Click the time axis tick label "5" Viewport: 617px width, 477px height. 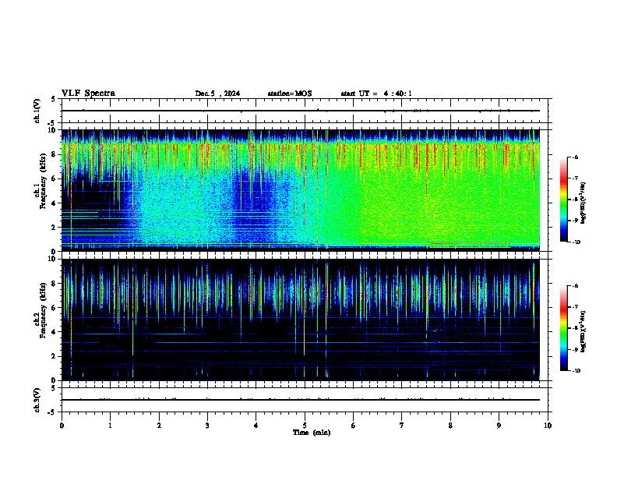305,426
